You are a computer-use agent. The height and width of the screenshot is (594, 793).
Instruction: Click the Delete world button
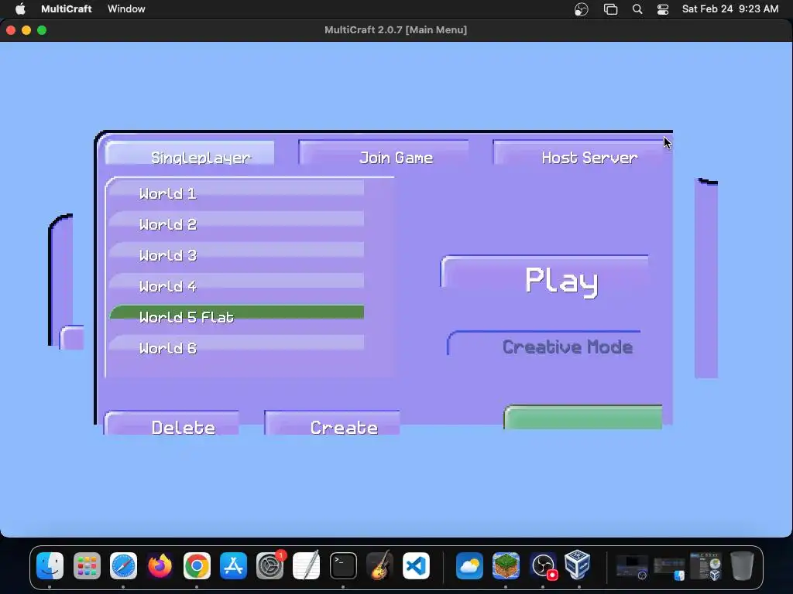click(171, 423)
